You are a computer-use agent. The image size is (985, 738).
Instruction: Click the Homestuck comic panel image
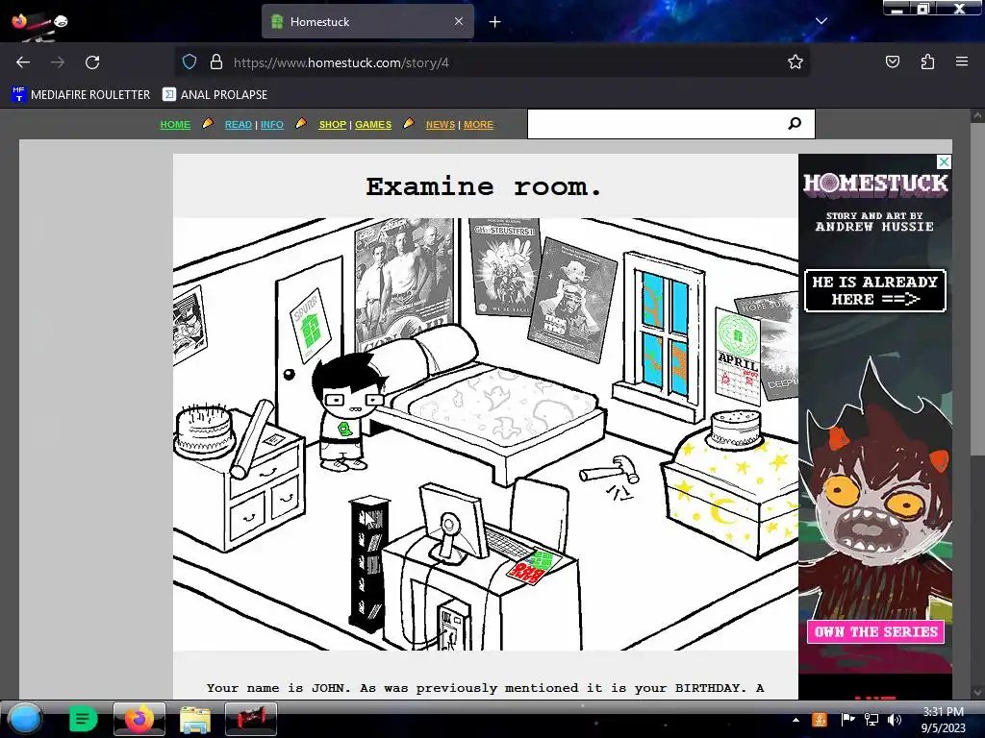pyautogui.click(x=486, y=434)
